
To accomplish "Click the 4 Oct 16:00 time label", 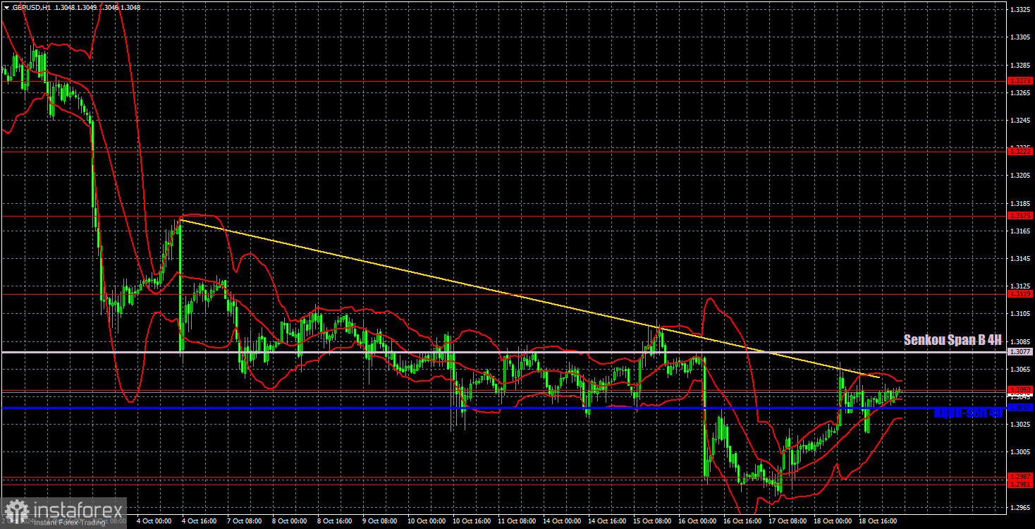I will (200, 521).
